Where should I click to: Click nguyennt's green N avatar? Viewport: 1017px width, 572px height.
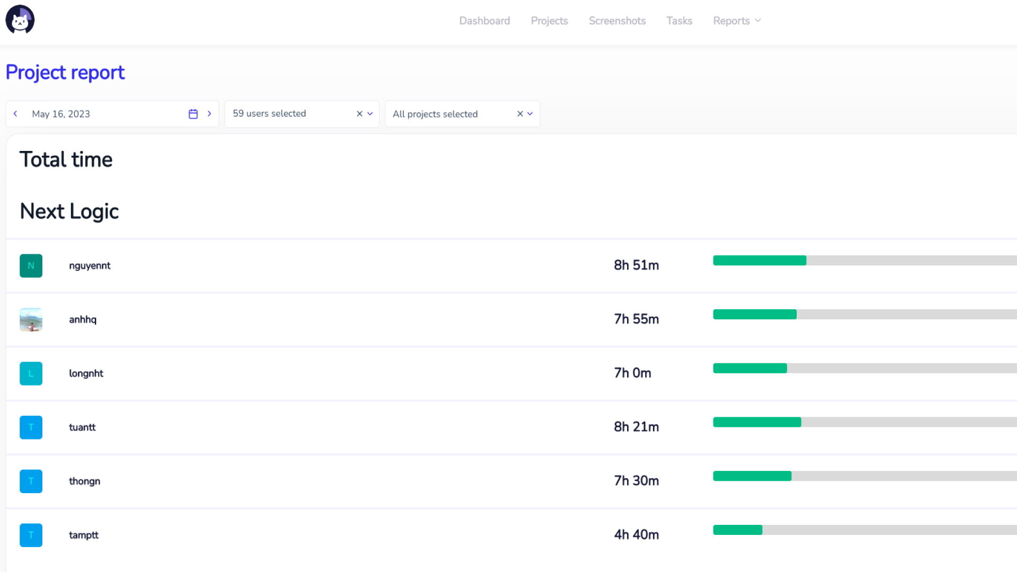point(31,266)
